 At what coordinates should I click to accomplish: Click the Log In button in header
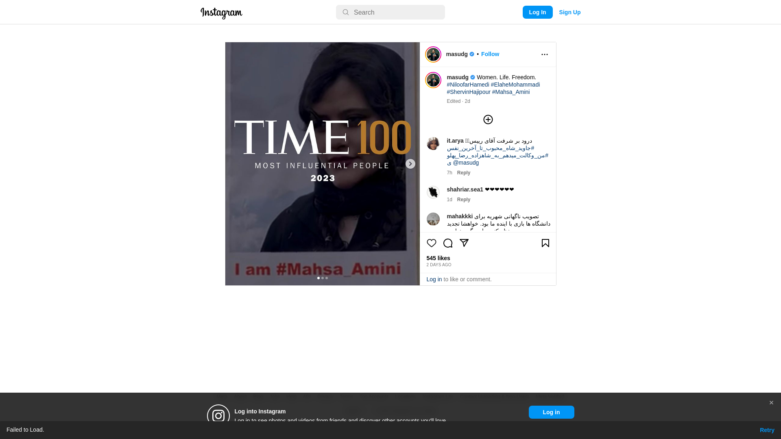point(537,12)
